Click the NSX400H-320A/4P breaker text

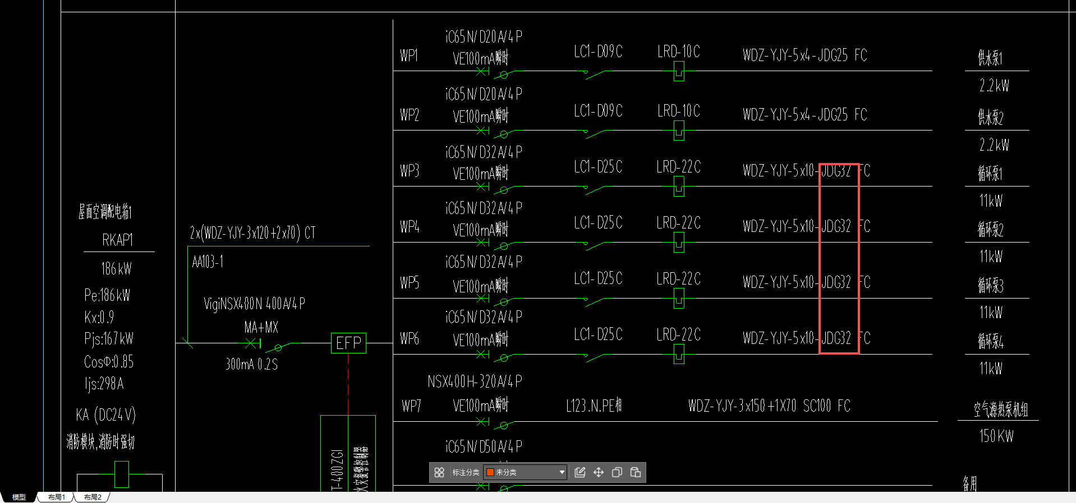475,382
